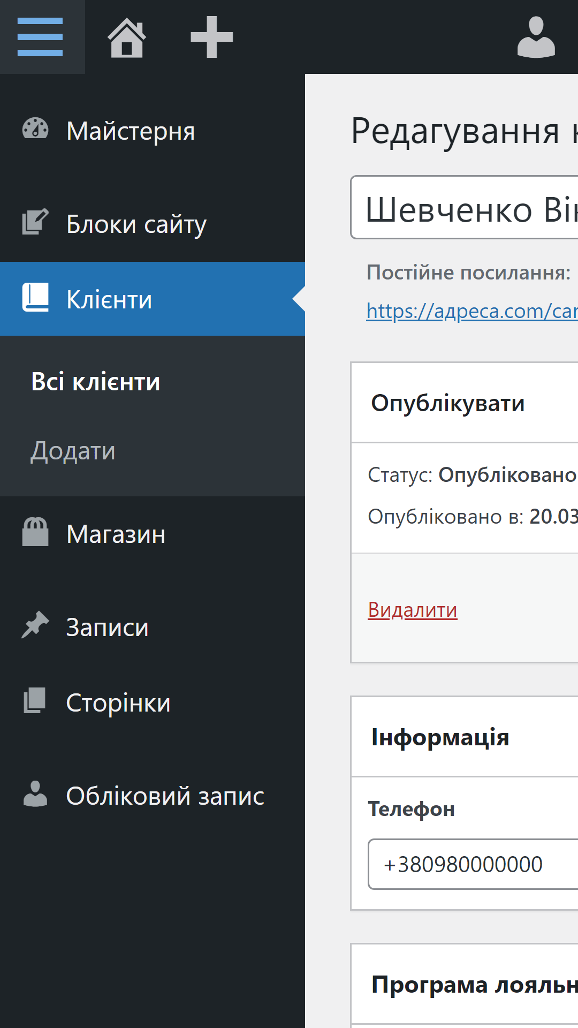Toggle the hamburger menu icon
The width and height of the screenshot is (578, 1028).
(x=41, y=37)
